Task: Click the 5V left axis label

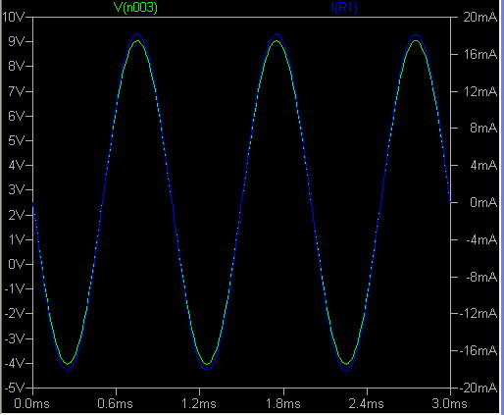Action: (17, 140)
